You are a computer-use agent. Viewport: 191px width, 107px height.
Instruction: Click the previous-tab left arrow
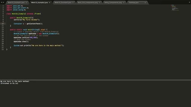1,2
